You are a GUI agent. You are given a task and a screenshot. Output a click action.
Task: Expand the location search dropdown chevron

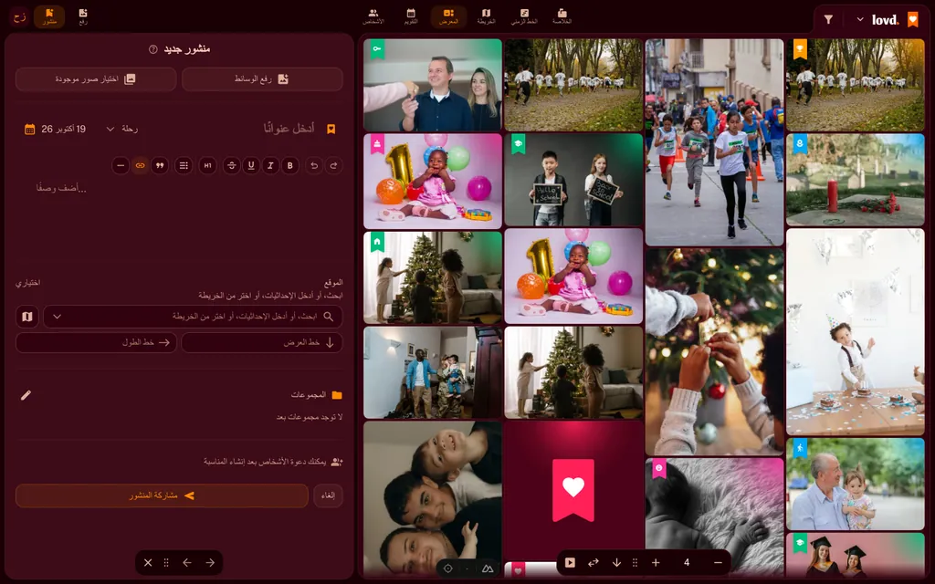(x=58, y=317)
